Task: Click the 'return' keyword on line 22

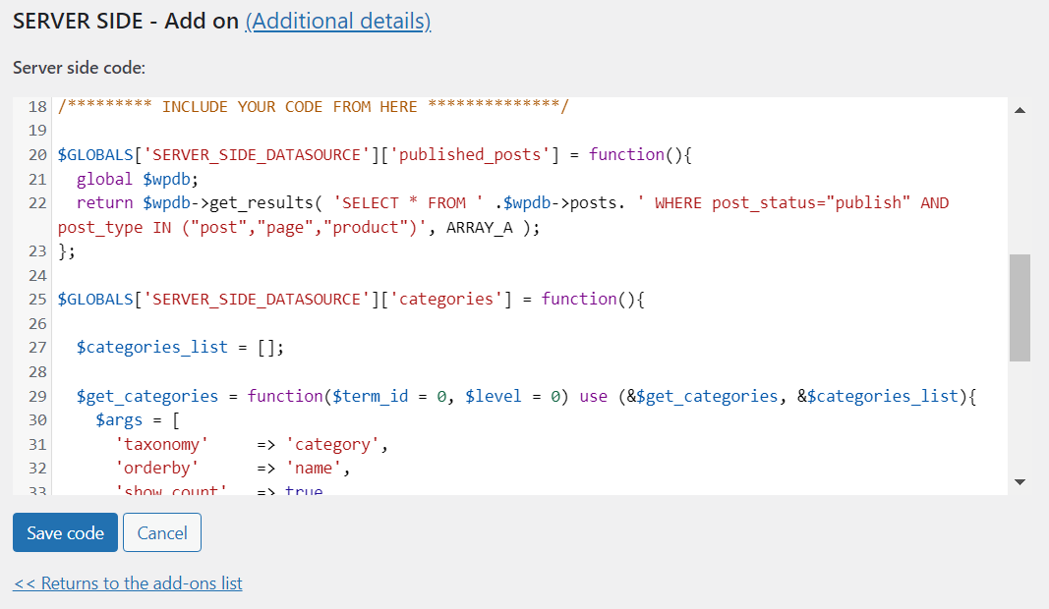Action: coord(104,202)
